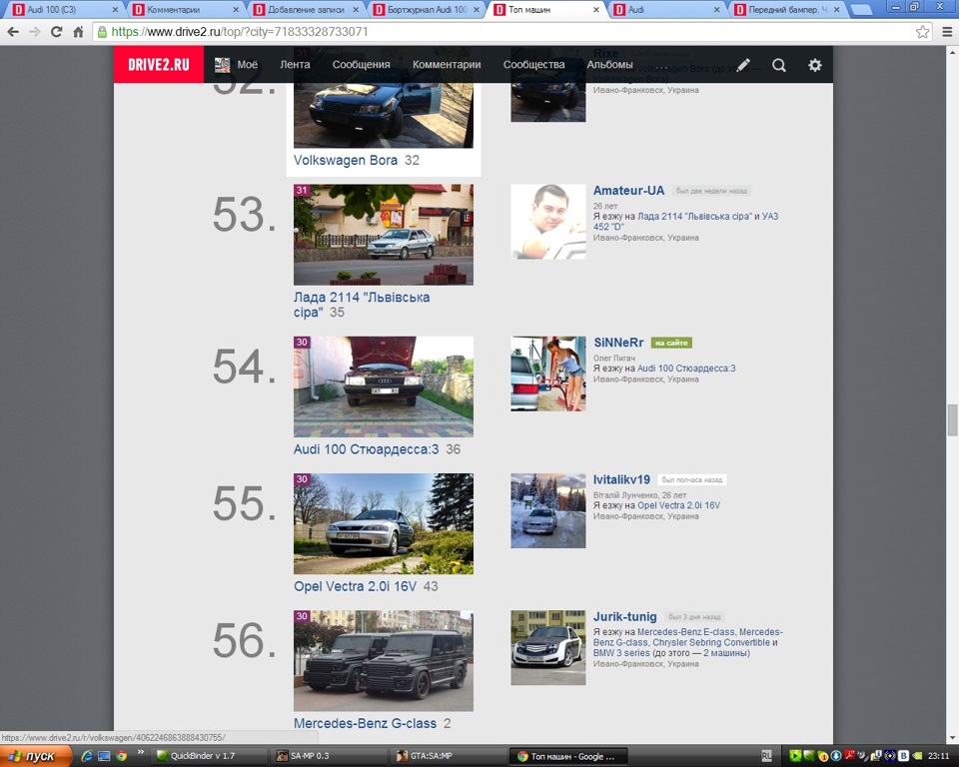Go back with the browser back arrow

click(13, 32)
